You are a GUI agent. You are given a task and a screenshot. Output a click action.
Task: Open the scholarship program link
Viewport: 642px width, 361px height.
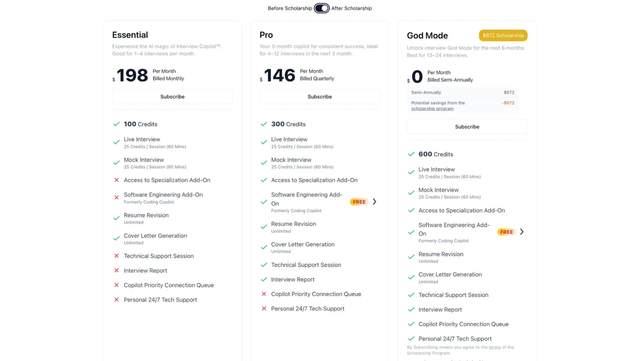click(432, 109)
